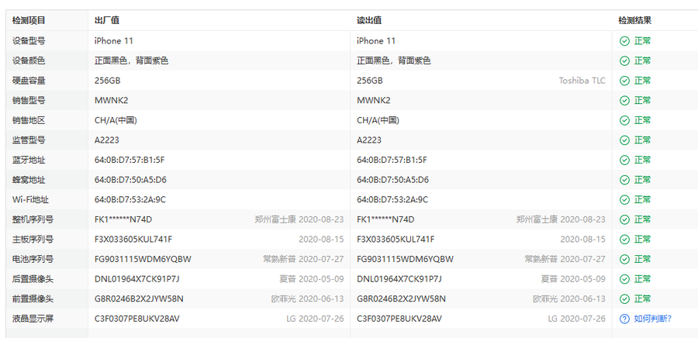
Task: Click the 检测项目 column header
Action: click(29, 20)
